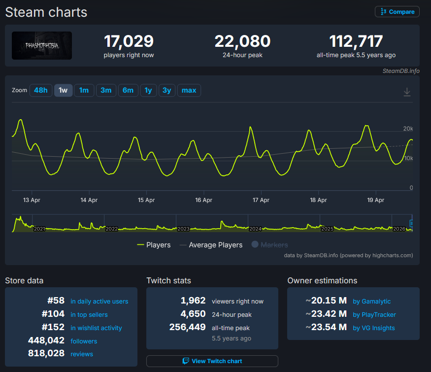Click the 1,962 viewers right now value
Screen dimensions: 431x372
point(193,301)
